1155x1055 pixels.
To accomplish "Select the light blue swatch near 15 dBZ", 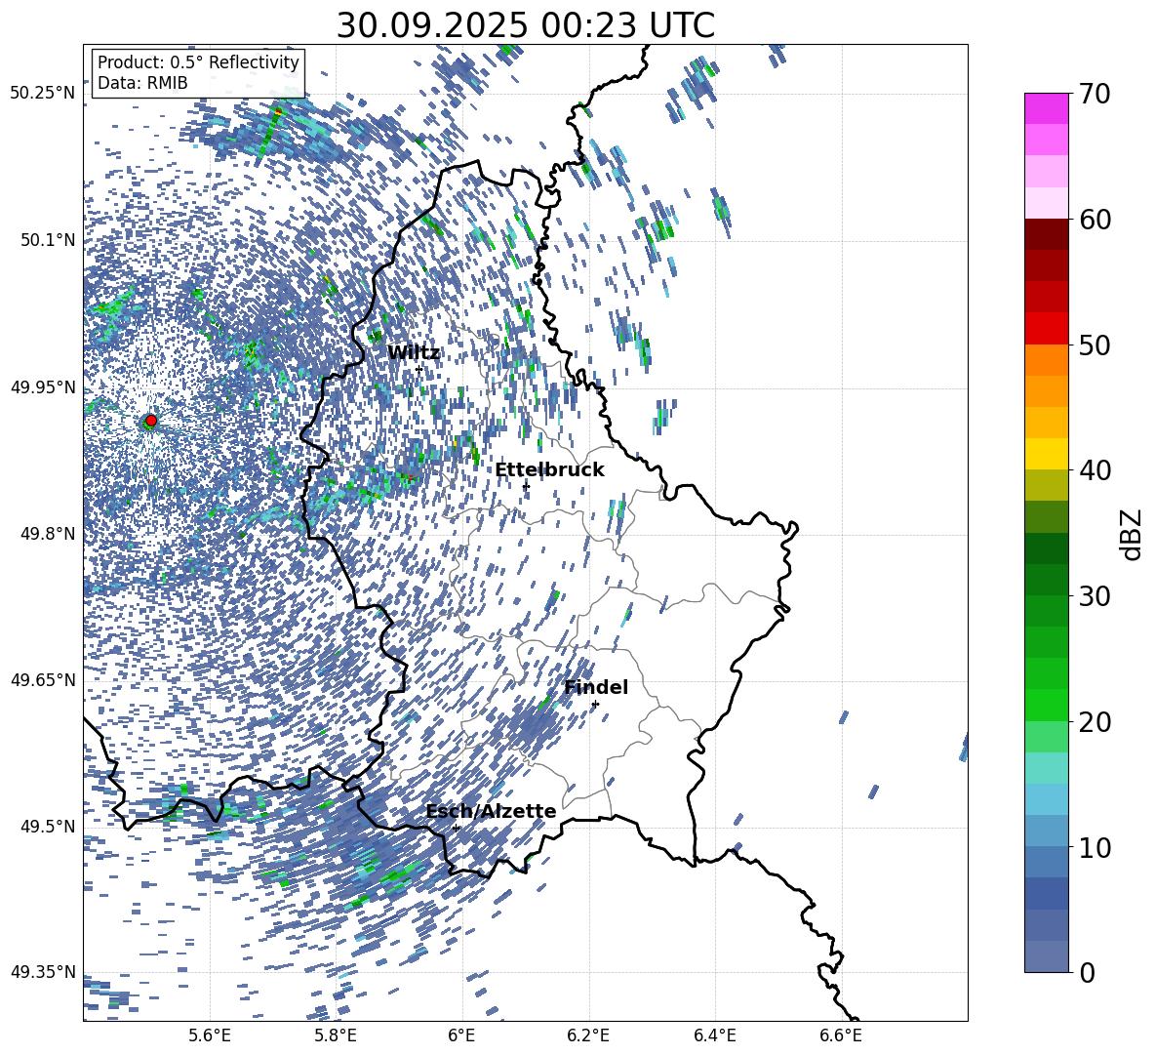I will [x=1047, y=799].
